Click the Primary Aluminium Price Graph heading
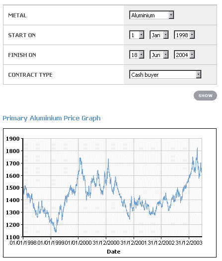This screenshot has height=261, width=222. pos(52,118)
